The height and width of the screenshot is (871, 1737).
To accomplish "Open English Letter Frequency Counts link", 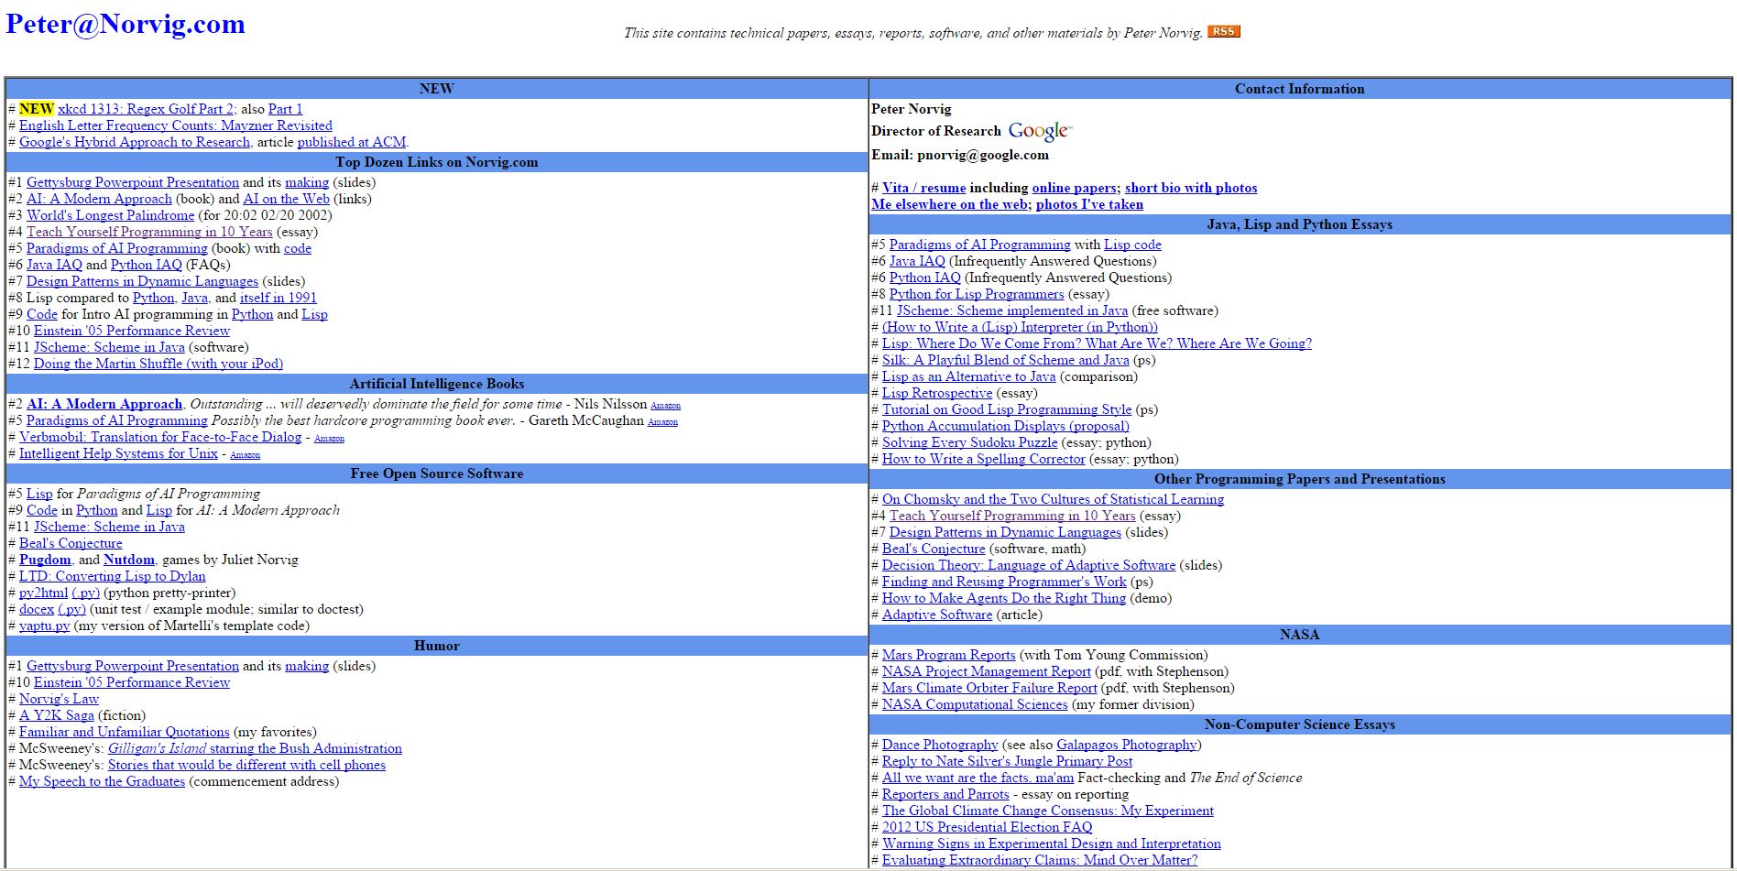I will pos(175,125).
